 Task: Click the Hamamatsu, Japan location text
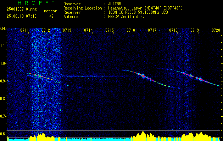(x=145, y=8)
